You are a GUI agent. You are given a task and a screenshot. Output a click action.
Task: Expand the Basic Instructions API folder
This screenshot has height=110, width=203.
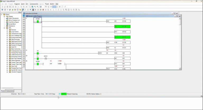pyautogui.click(x=7, y=49)
